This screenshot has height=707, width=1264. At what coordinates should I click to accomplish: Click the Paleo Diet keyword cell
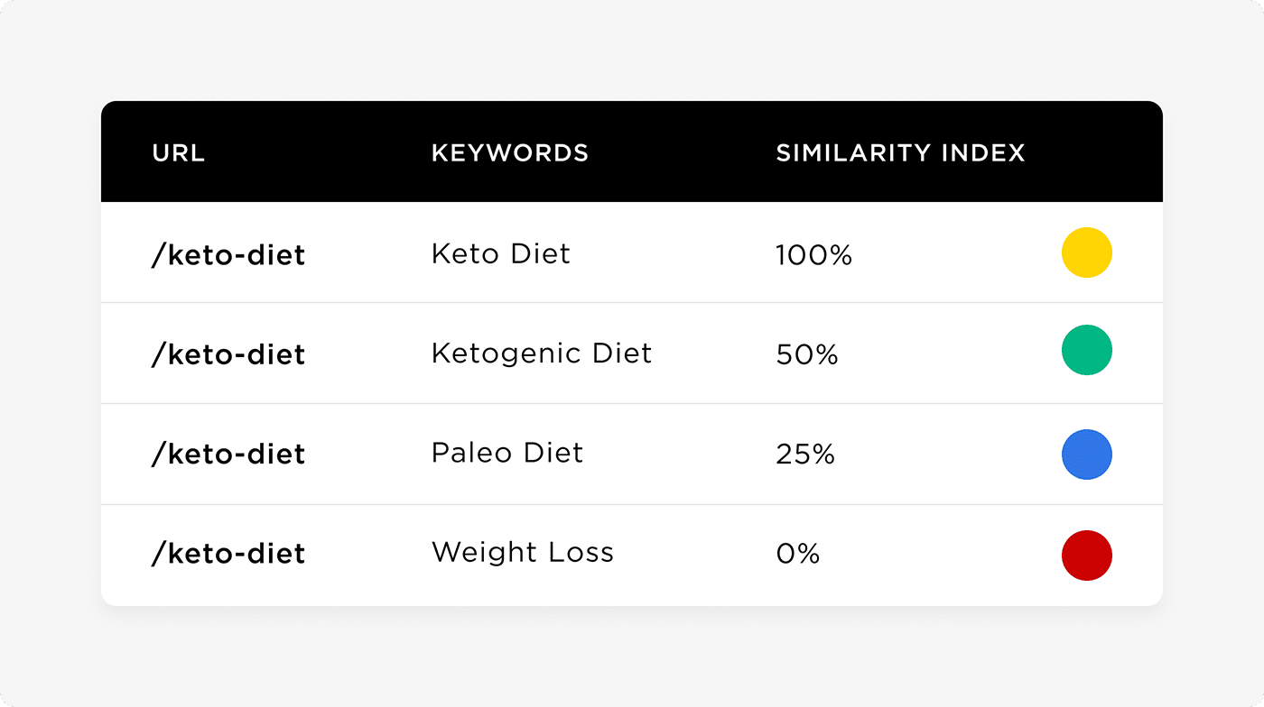pyautogui.click(x=507, y=453)
